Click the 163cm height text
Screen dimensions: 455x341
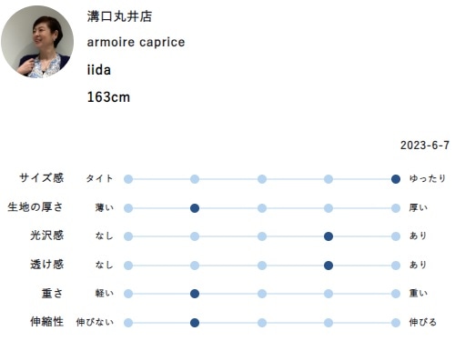[x=108, y=97]
